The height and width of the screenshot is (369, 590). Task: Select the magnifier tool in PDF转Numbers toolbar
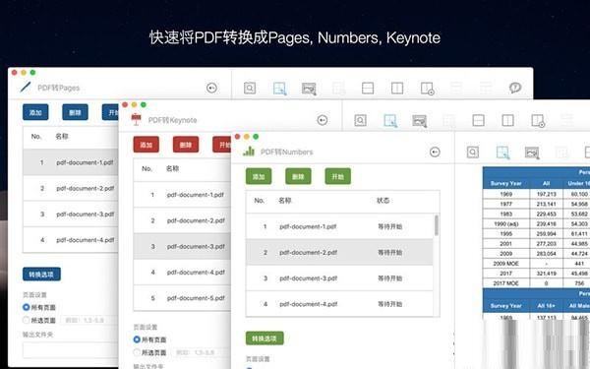tap(473, 153)
